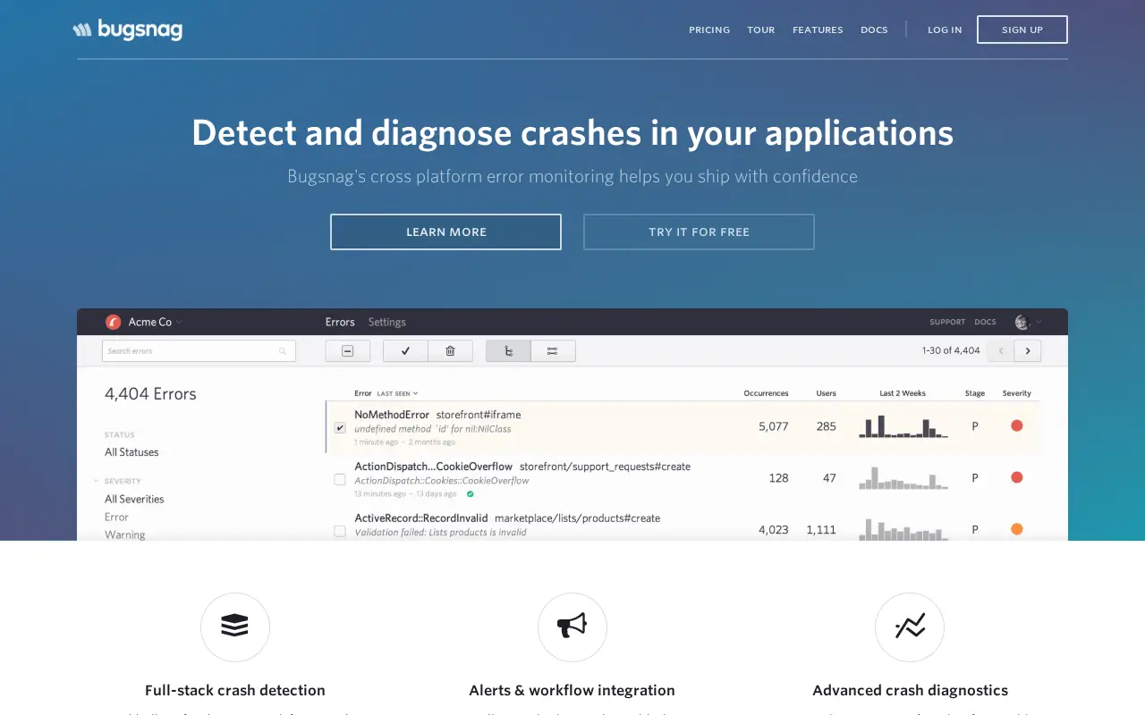The width and height of the screenshot is (1145, 715).
Task: Filter by Error severity
Action: tap(116, 517)
